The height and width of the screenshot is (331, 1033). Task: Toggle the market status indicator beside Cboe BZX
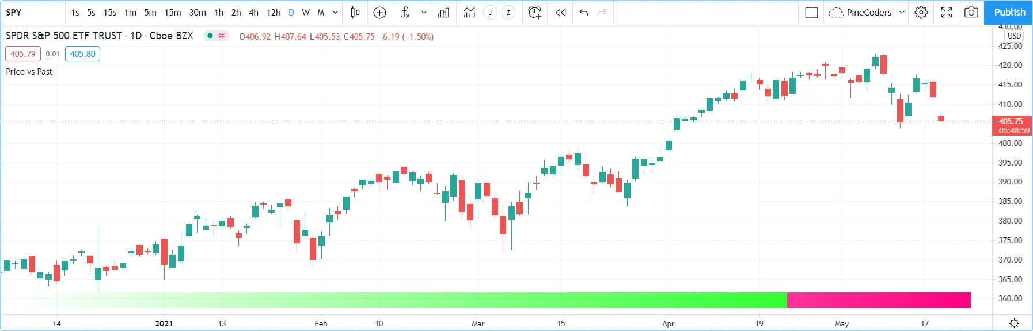216,36
